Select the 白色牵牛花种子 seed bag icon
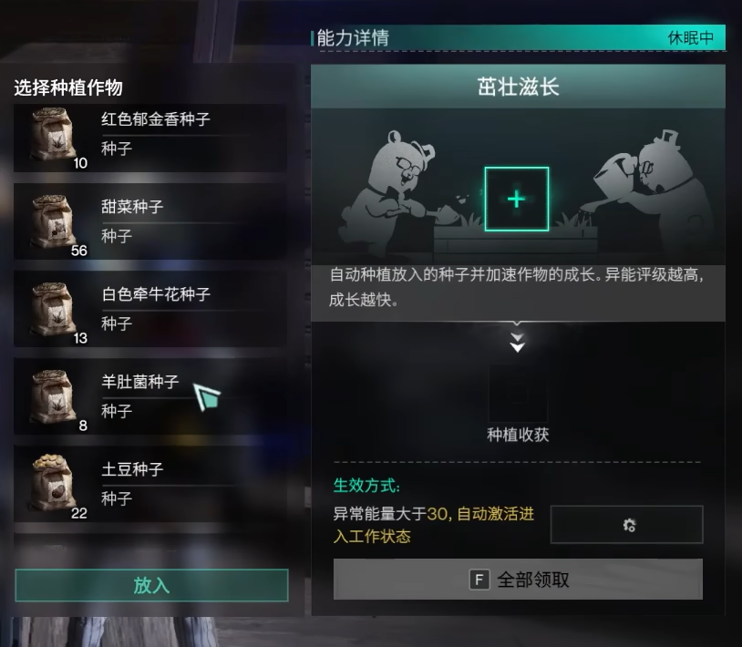The height and width of the screenshot is (647, 742). pos(53,309)
